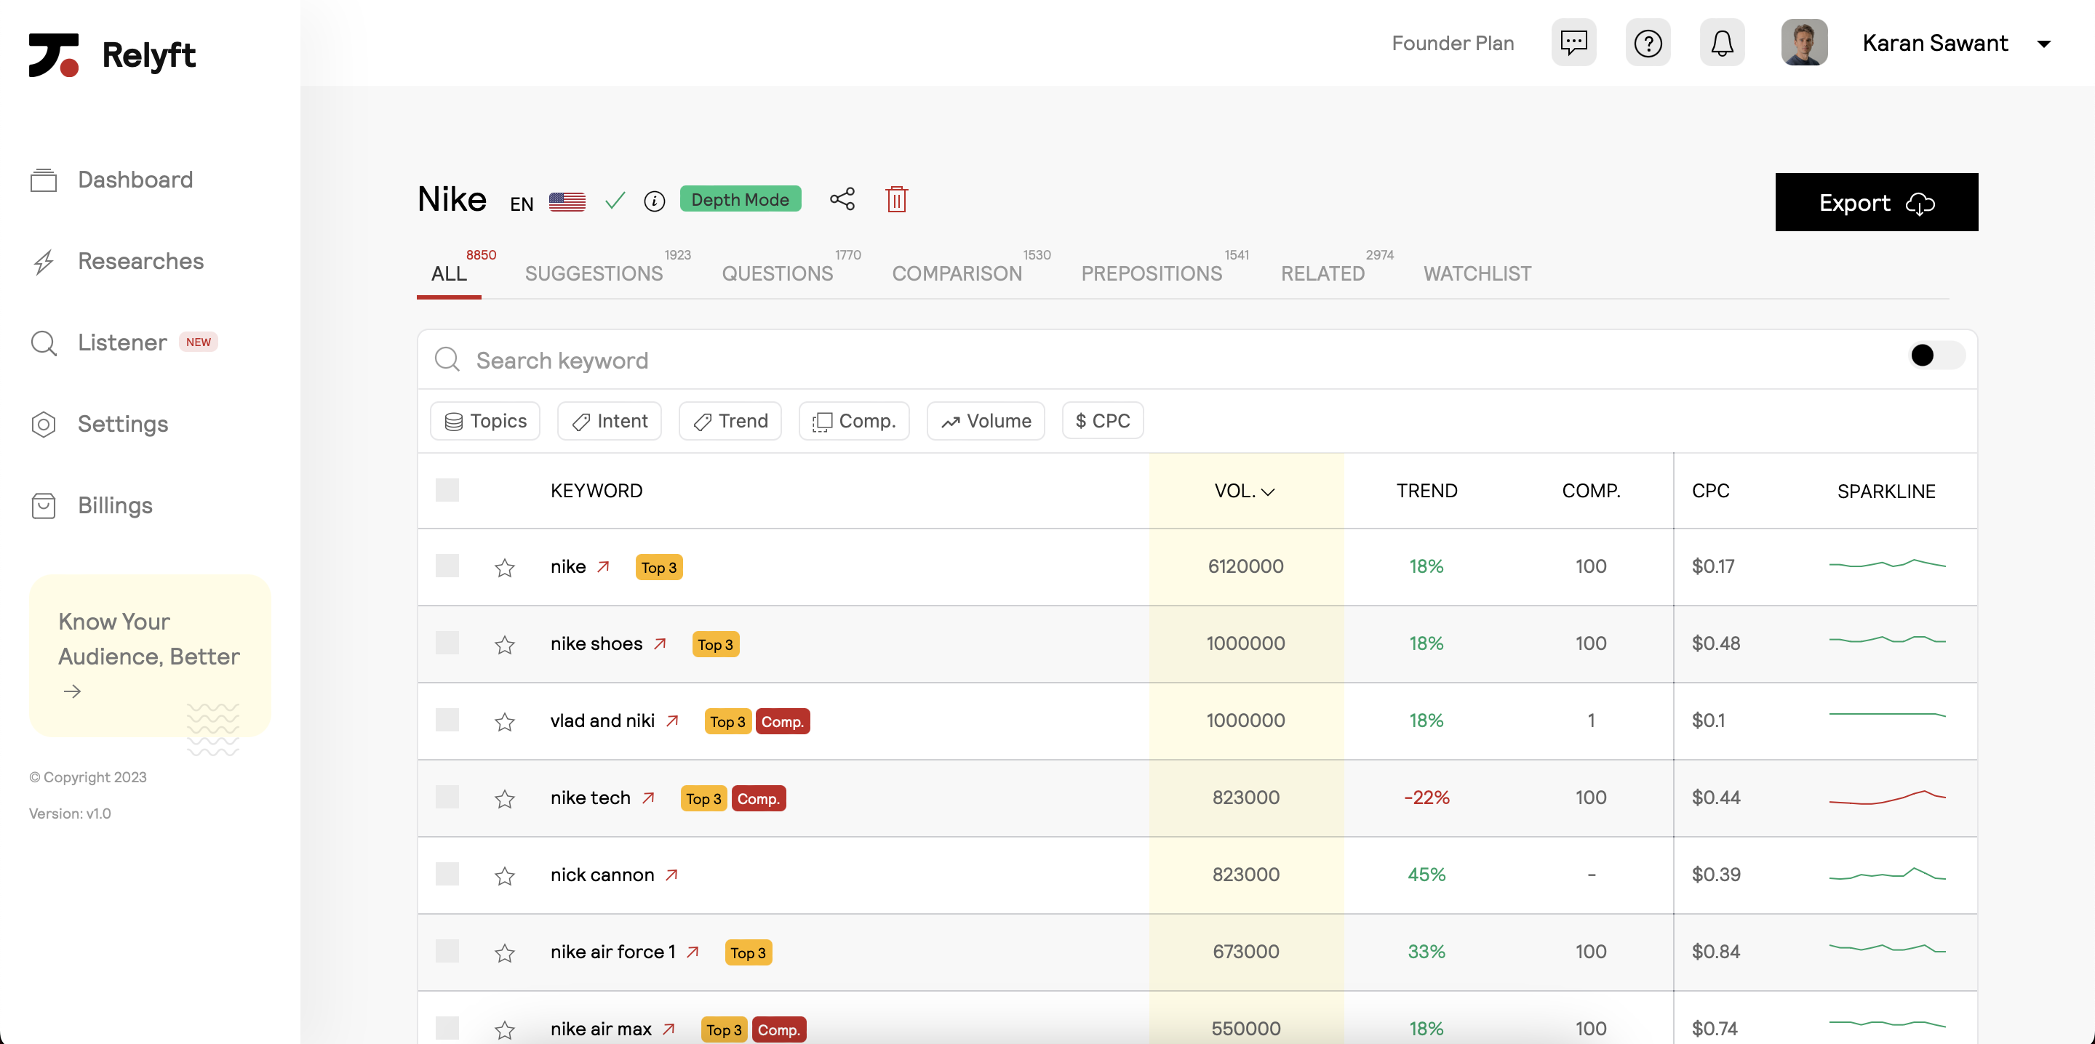
Task: Tick the checkbox for nike tech row
Action: pyautogui.click(x=447, y=797)
